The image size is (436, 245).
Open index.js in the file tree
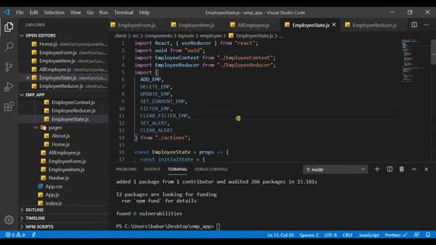[63, 203]
